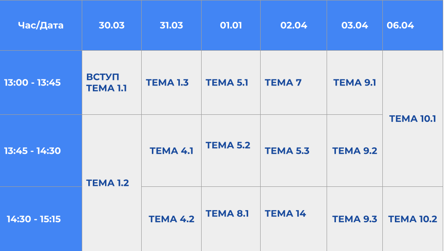This screenshot has width=446, height=251.
Task: Select the 30.03 date column header
Action: (111, 26)
